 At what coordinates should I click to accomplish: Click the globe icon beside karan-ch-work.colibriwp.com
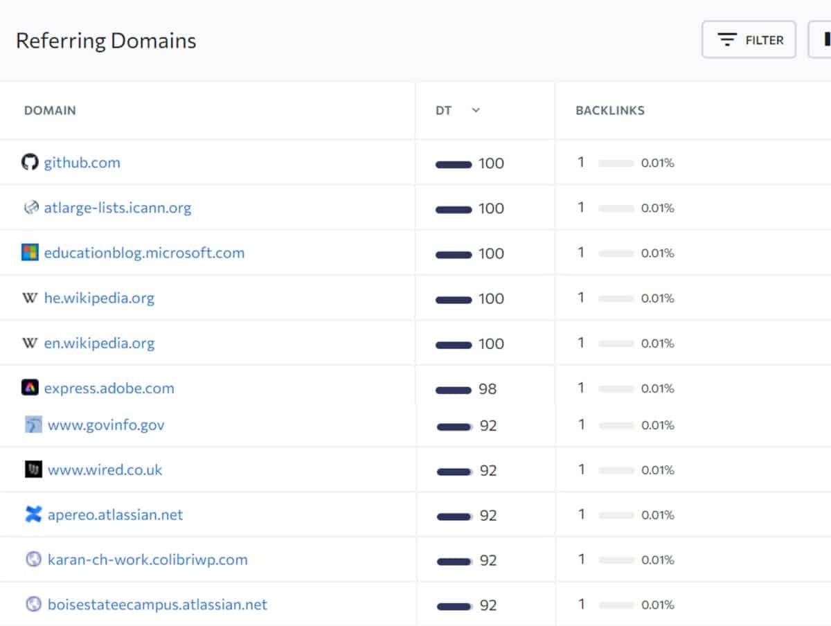[x=33, y=559]
